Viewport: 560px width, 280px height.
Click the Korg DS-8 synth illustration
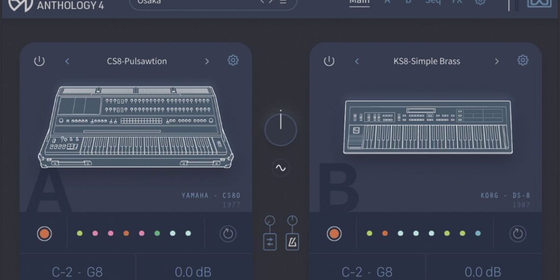[428, 127]
